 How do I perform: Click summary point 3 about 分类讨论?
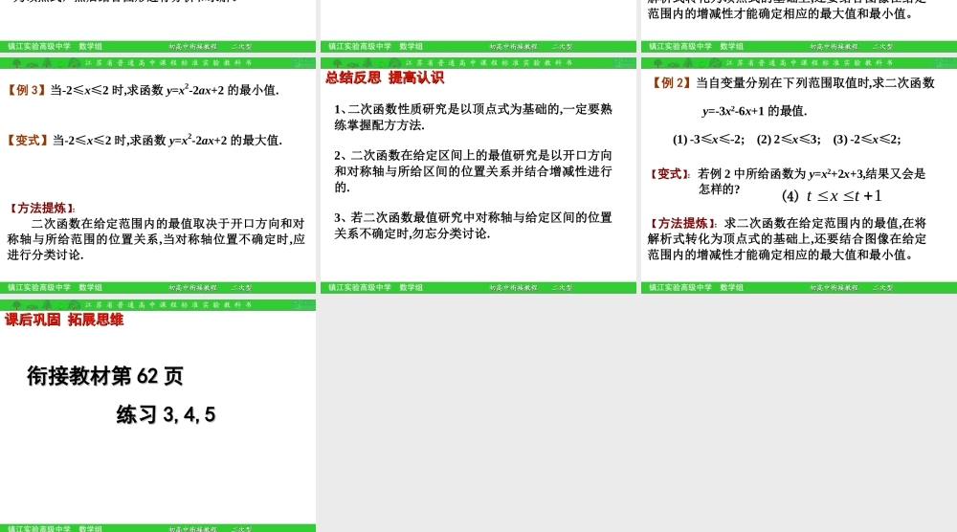point(473,225)
